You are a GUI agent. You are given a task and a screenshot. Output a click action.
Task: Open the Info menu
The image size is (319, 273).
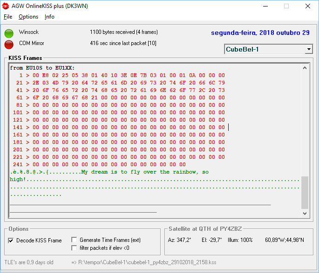[49, 17]
